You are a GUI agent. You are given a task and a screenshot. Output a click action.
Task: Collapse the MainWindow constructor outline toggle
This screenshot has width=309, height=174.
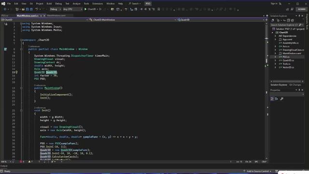[21, 88]
